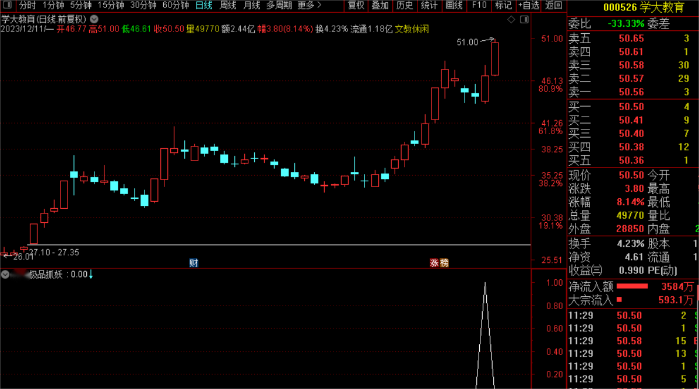Image resolution: width=699 pixels, height=389 pixels.
Task: Click the 涨 marker below the chart
Action: coord(434,263)
